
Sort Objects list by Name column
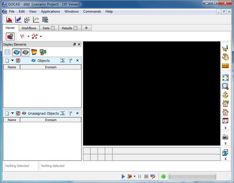12,67
